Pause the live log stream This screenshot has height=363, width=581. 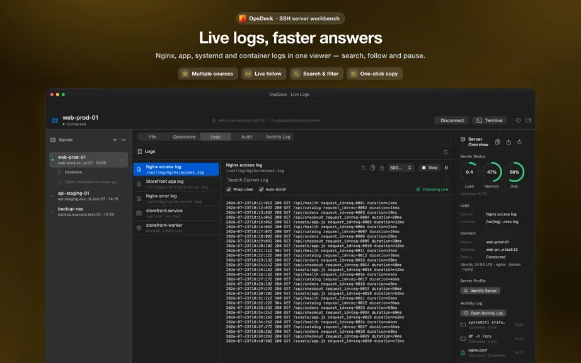(446, 168)
